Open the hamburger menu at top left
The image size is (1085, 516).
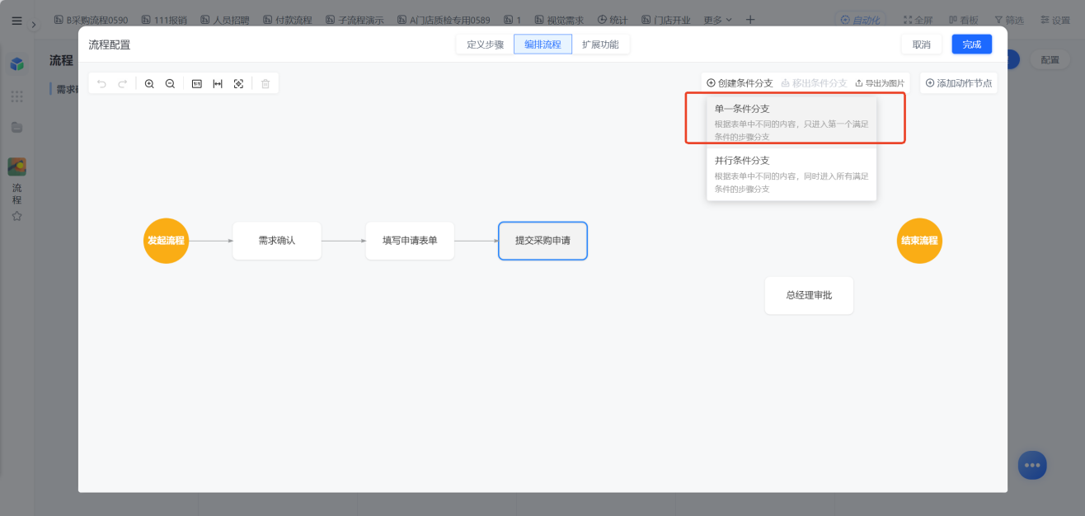point(16,21)
